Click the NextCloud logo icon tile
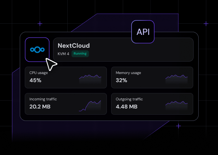The height and width of the screenshot is (155, 218). (x=37, y=50)
